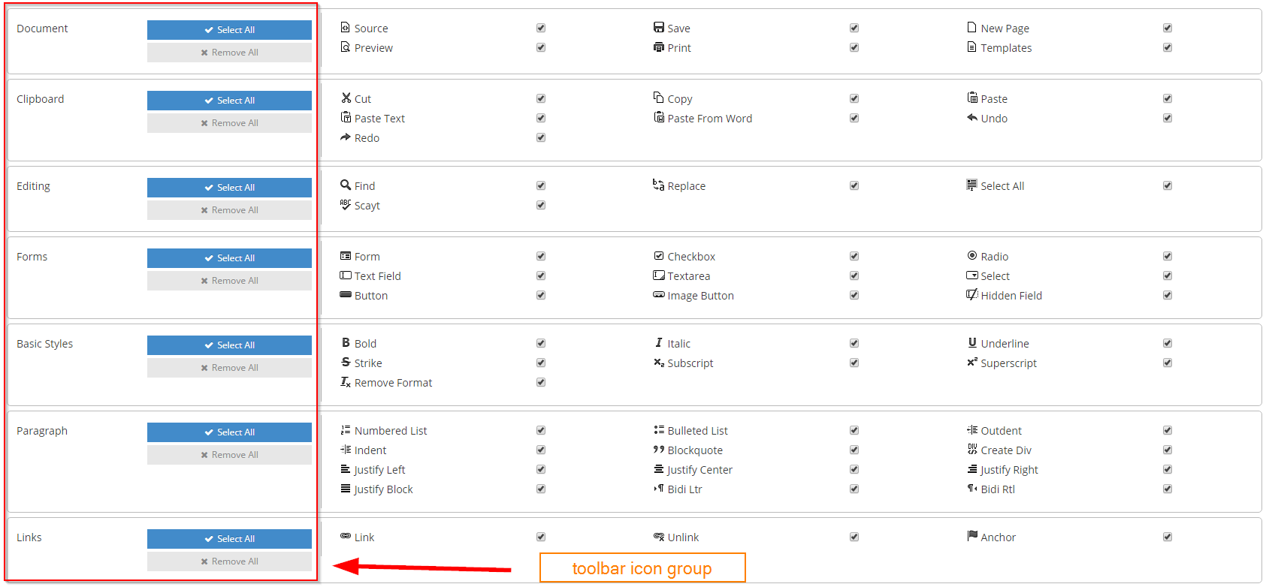The width and height of the screenshot is (1269, 587).
Task: Click the Scayt spell-check icon
Action: click(x=346, y=205)
